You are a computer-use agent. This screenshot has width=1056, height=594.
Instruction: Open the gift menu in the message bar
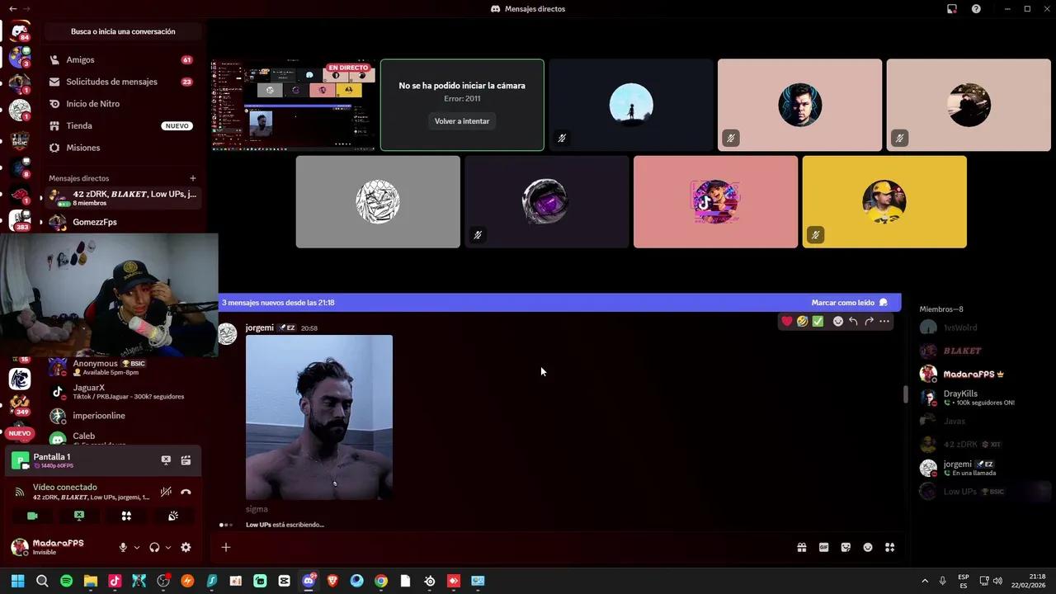802,547
